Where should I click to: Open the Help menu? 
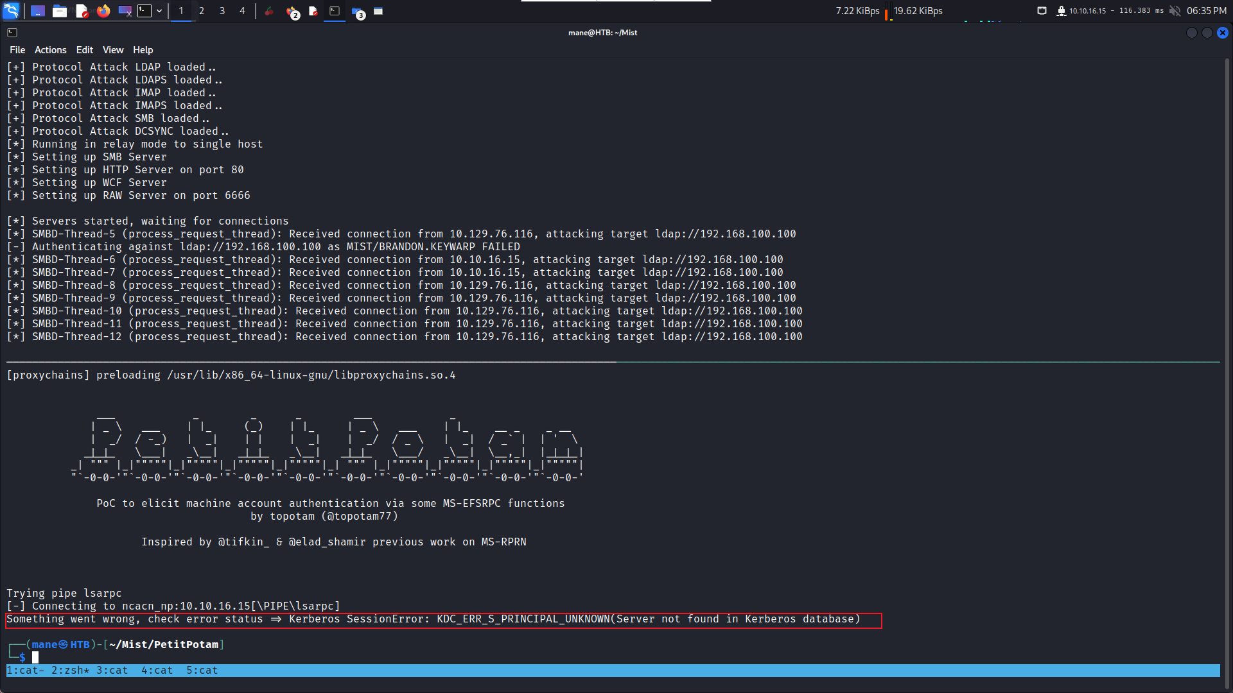[x=143, y=50]
